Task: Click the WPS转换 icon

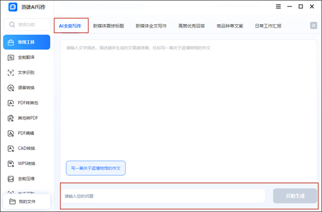Action: [x=11, y=164]
